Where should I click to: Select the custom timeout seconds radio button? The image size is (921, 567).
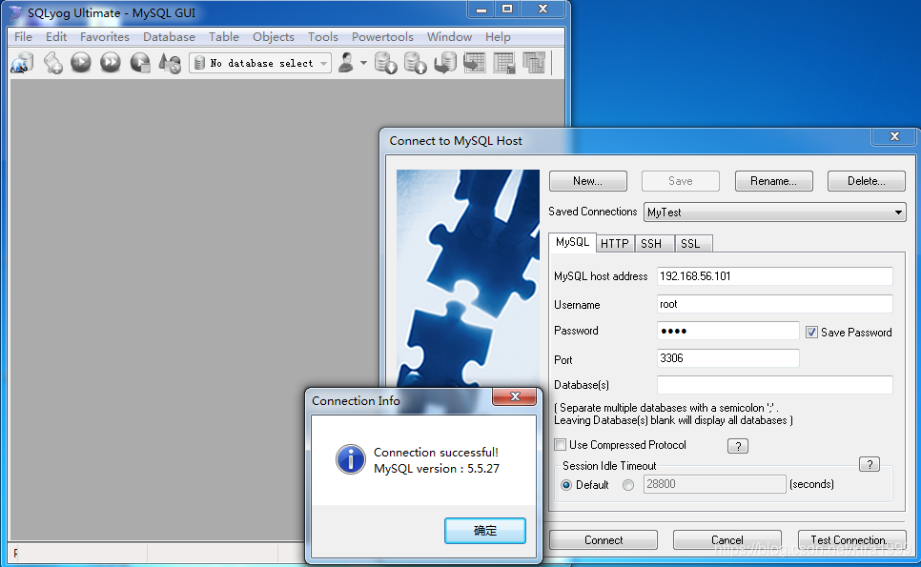(x=628, y=485)
